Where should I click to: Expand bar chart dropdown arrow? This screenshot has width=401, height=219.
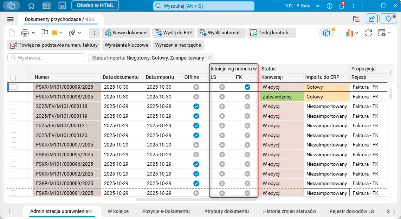(357, 33)
